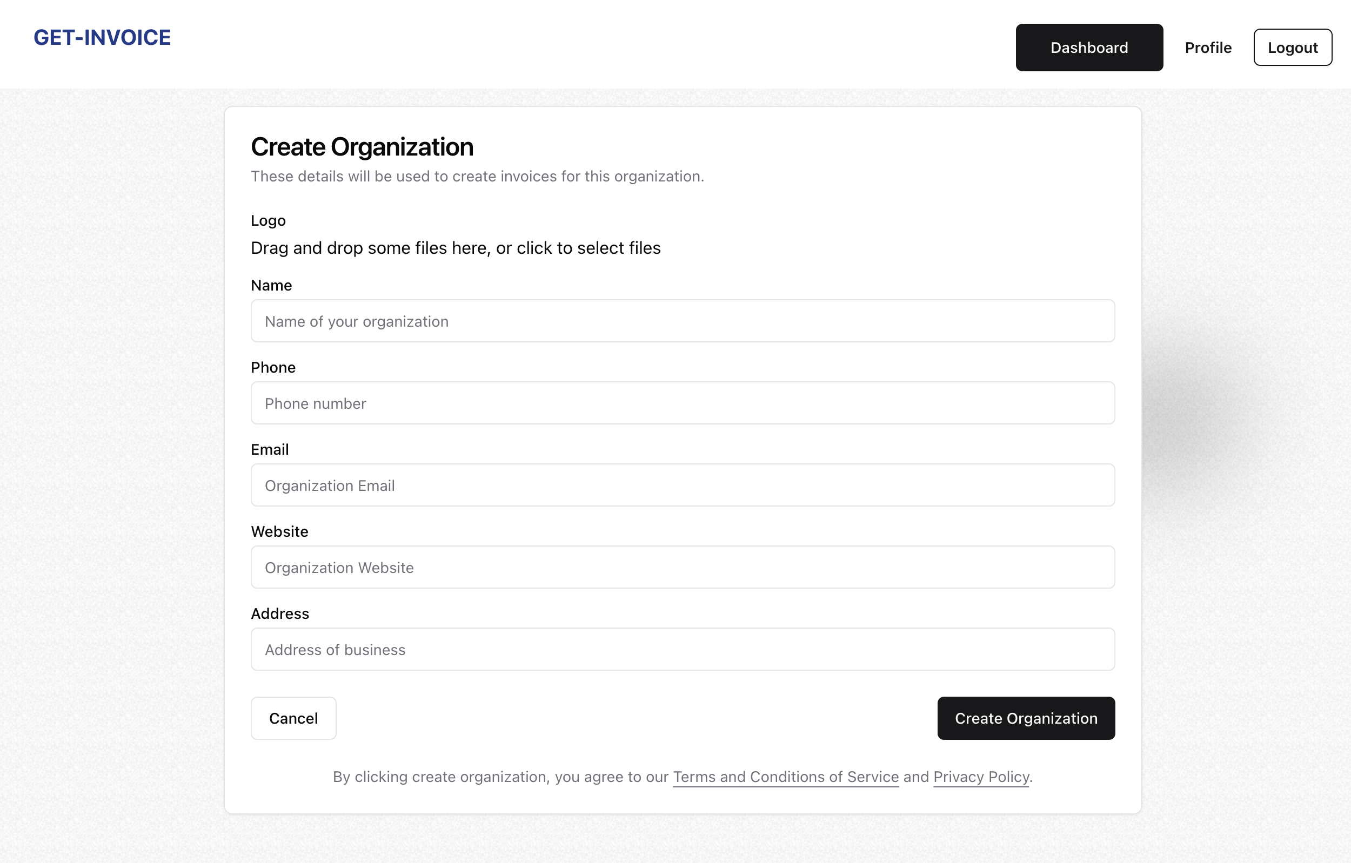Open the Dashboard page
The width and height of the screenshot is (1351, 863).
click(x=1088, y=48)
